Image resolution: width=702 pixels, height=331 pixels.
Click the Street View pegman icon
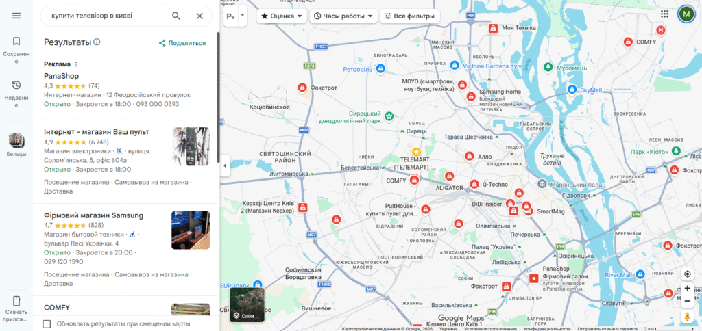pyautogui.click(x=687, y=316)
